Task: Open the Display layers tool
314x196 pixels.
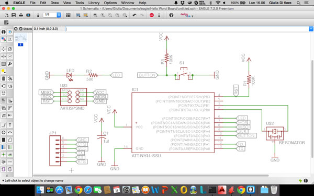Action: tap(4, 39)
